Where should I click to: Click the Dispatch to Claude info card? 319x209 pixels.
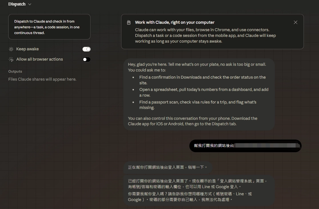pos(49,27)
